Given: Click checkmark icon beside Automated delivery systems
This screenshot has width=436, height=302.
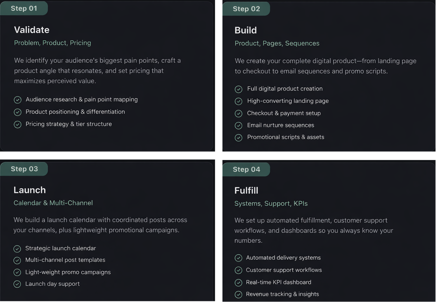Looking at the screenshot, I should tap(238, 258).
